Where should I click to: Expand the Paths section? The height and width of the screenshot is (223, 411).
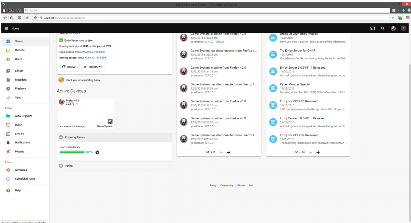pos(114,166)
